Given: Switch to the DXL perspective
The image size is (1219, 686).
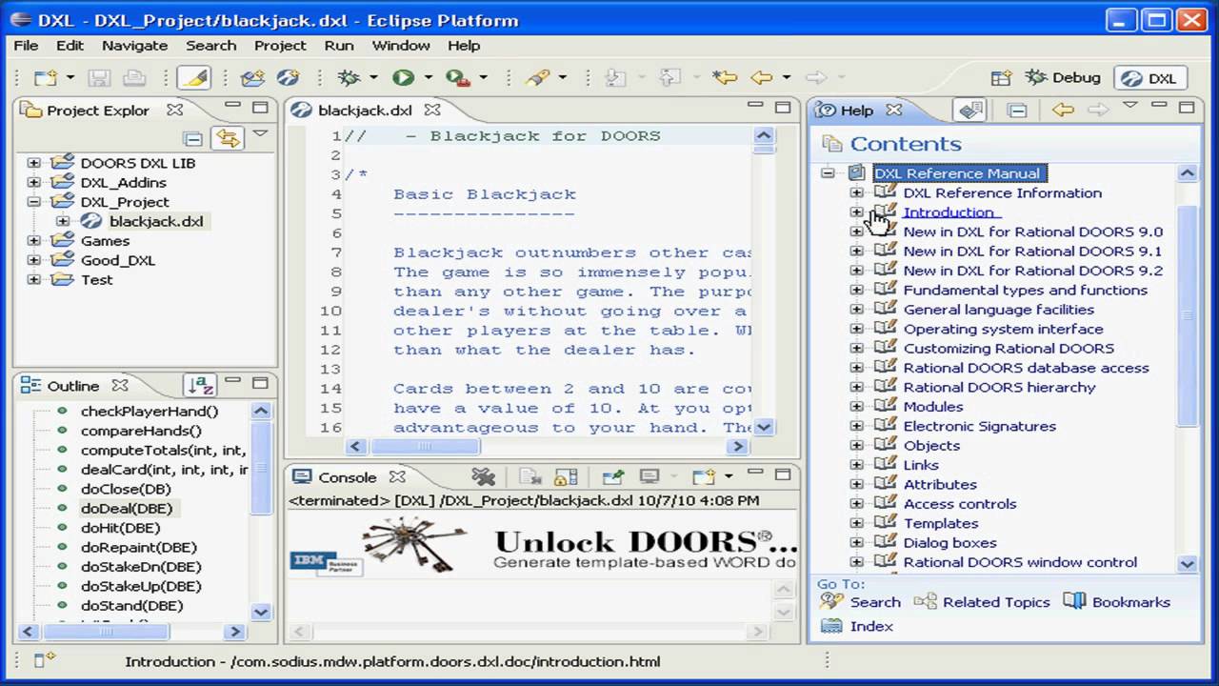Looking at the screenshot, I should (x=1149, y=78).
